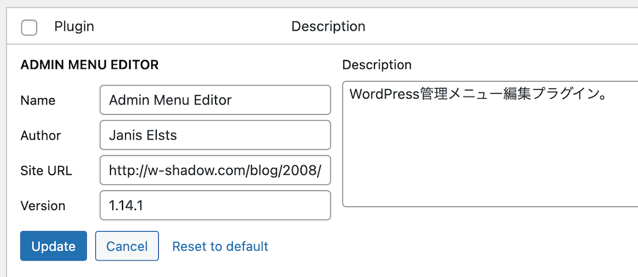This screenshot has width=638, height=277.
Task: Click the Description column header
Action: tap(328, 27)
